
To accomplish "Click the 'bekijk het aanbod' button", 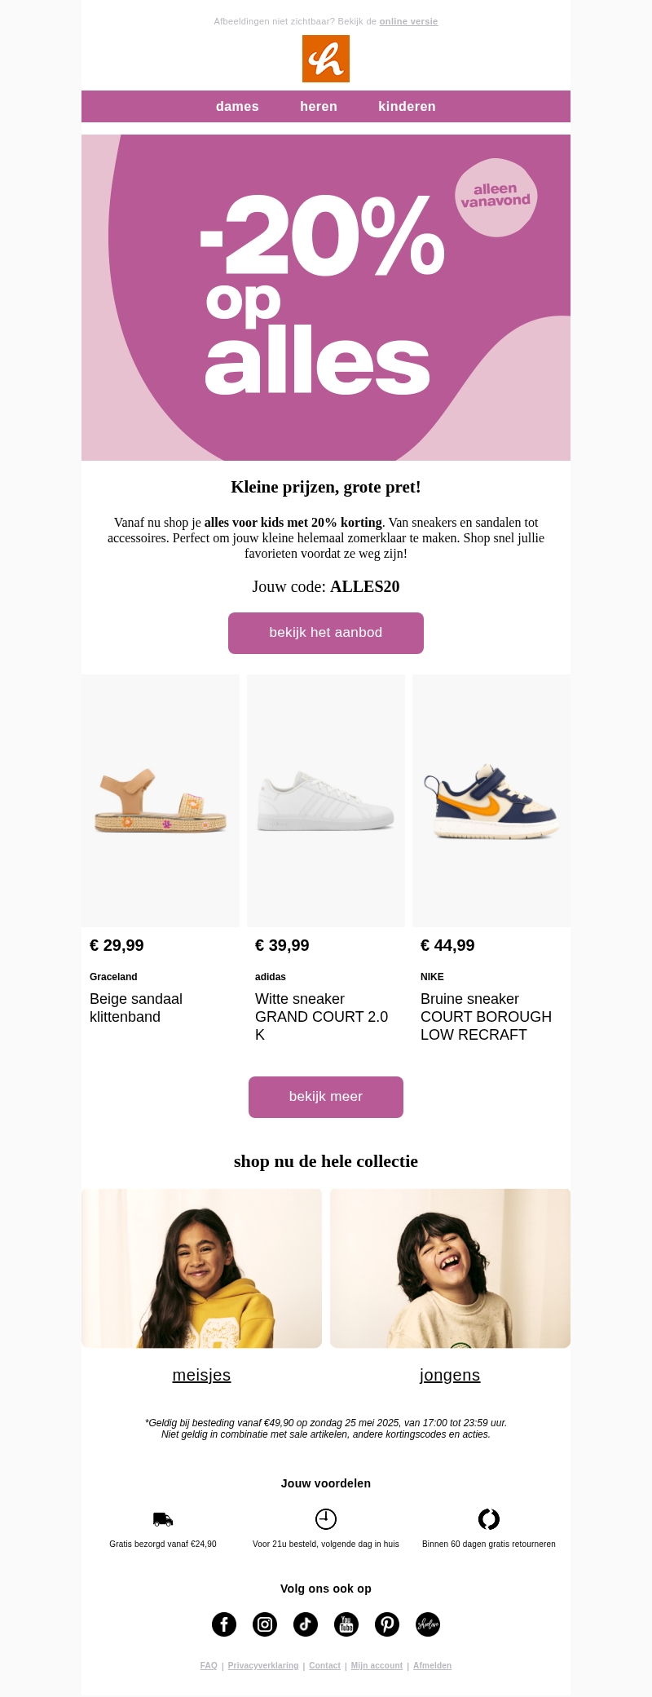I will pos(326,633).
